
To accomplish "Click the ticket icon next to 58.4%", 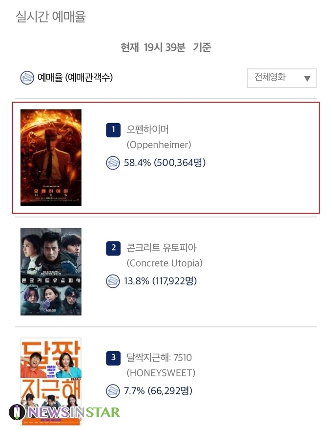I will [x=113, y=163].
